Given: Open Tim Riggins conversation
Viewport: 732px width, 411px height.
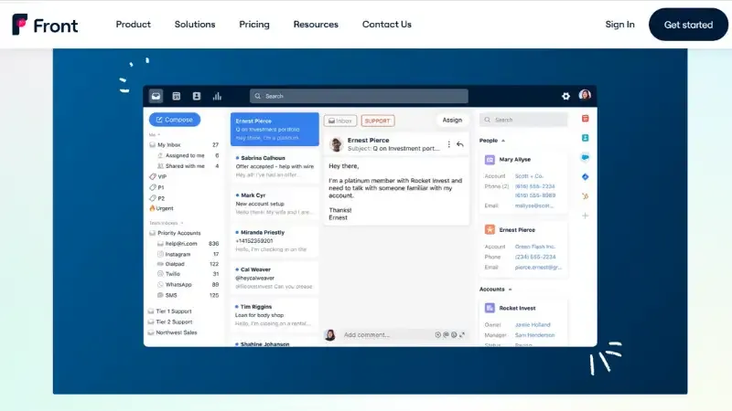Looking at the screenshot, I should (274, 315).
